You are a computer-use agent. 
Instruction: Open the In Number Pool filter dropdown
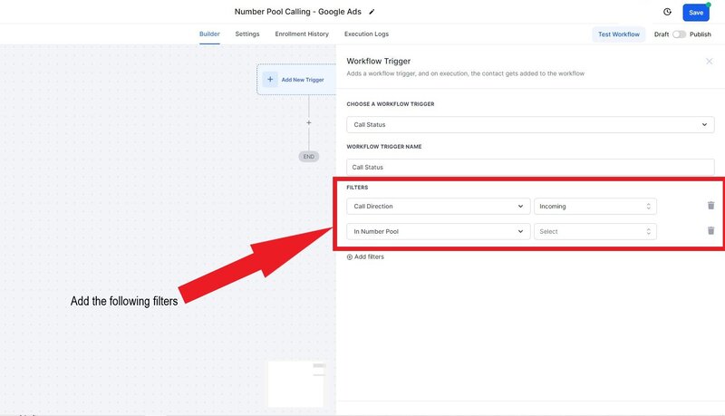(x=439, y=232)
